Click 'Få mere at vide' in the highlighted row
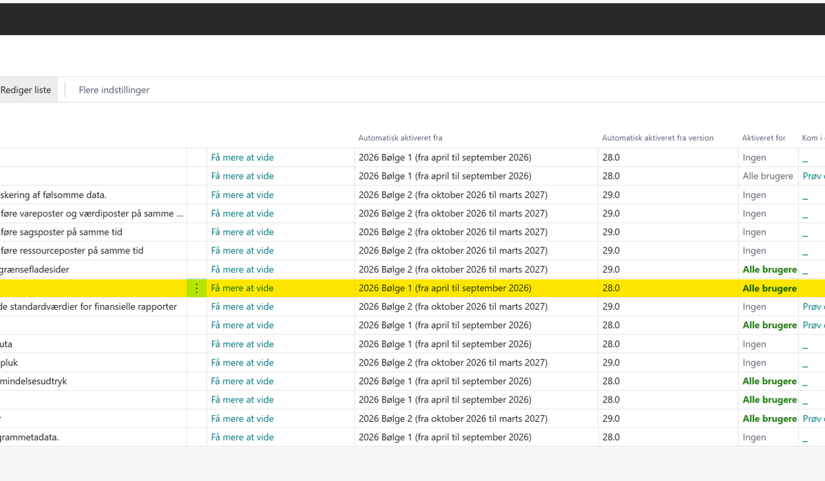 point(242,289)
